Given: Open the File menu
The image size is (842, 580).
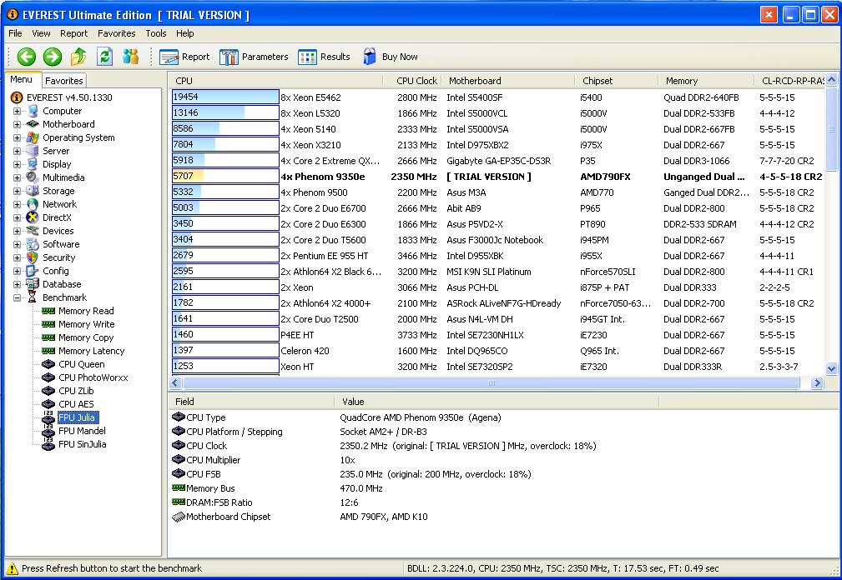Looking at the screenshot, I should point(15,33).
